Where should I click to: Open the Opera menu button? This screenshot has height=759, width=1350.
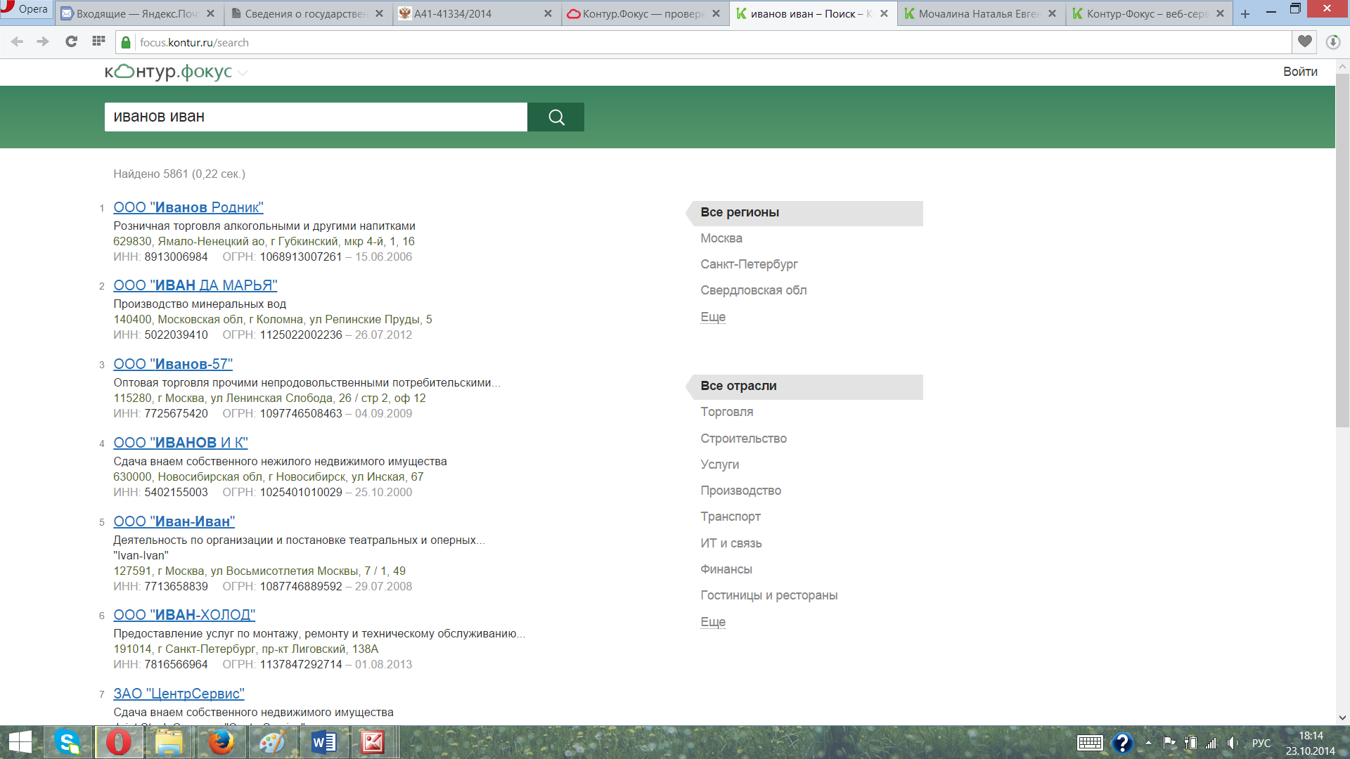tap(27, 10)
